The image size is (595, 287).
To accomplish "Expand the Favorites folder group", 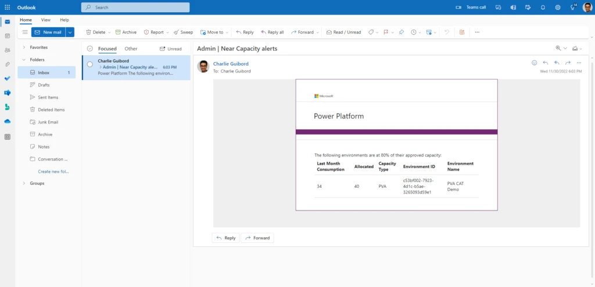I will [x=24, y=47].
